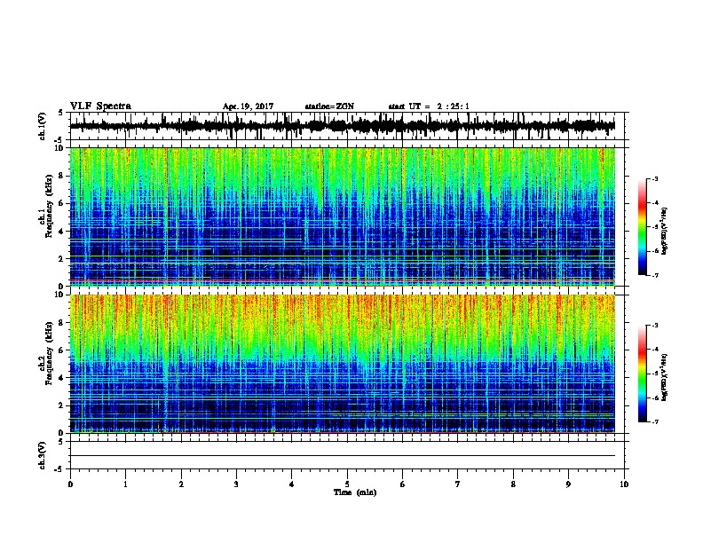Click time axis tick label "7"

click(458, 484)
